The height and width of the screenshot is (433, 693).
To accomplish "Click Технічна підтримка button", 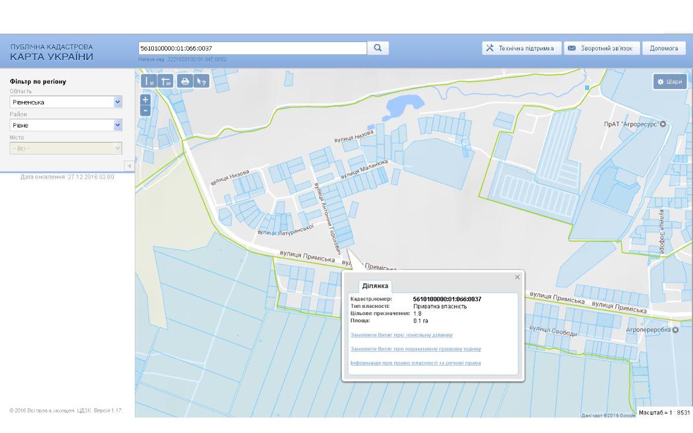I will pyautogui.click(x=522, y=48).
